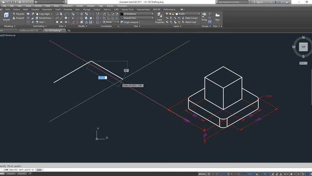
Task: Click the viewport controls label in drawing area
Action: tap(8, 35)
